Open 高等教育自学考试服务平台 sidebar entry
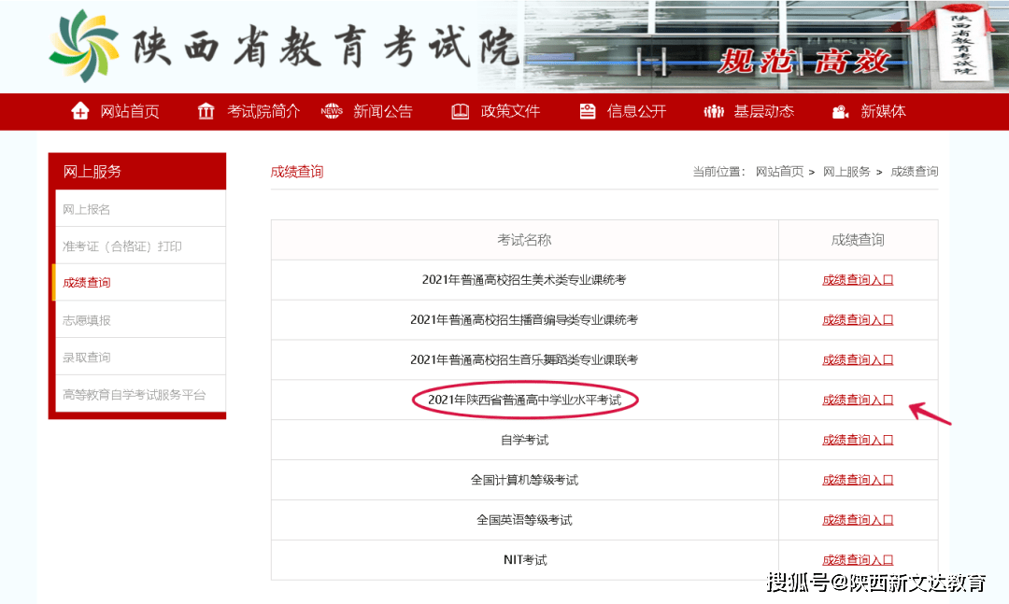This screenshot has height=604, width=1009. (134, 394)
